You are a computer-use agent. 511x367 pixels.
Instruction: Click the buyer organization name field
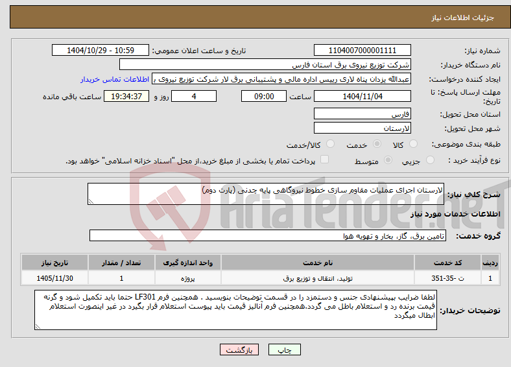pyautogui.click(x=265, y=65)
